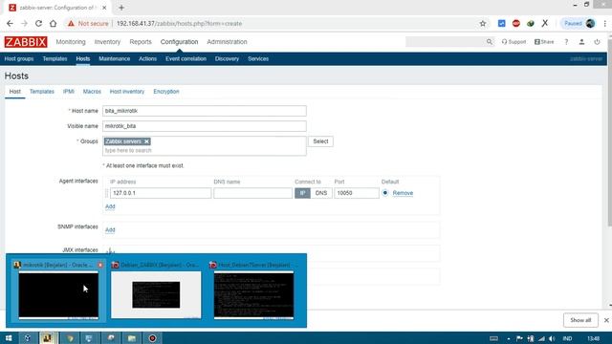
Task: Open the Windows Start button
Action: pyautogui.click(x=9, y=338)
